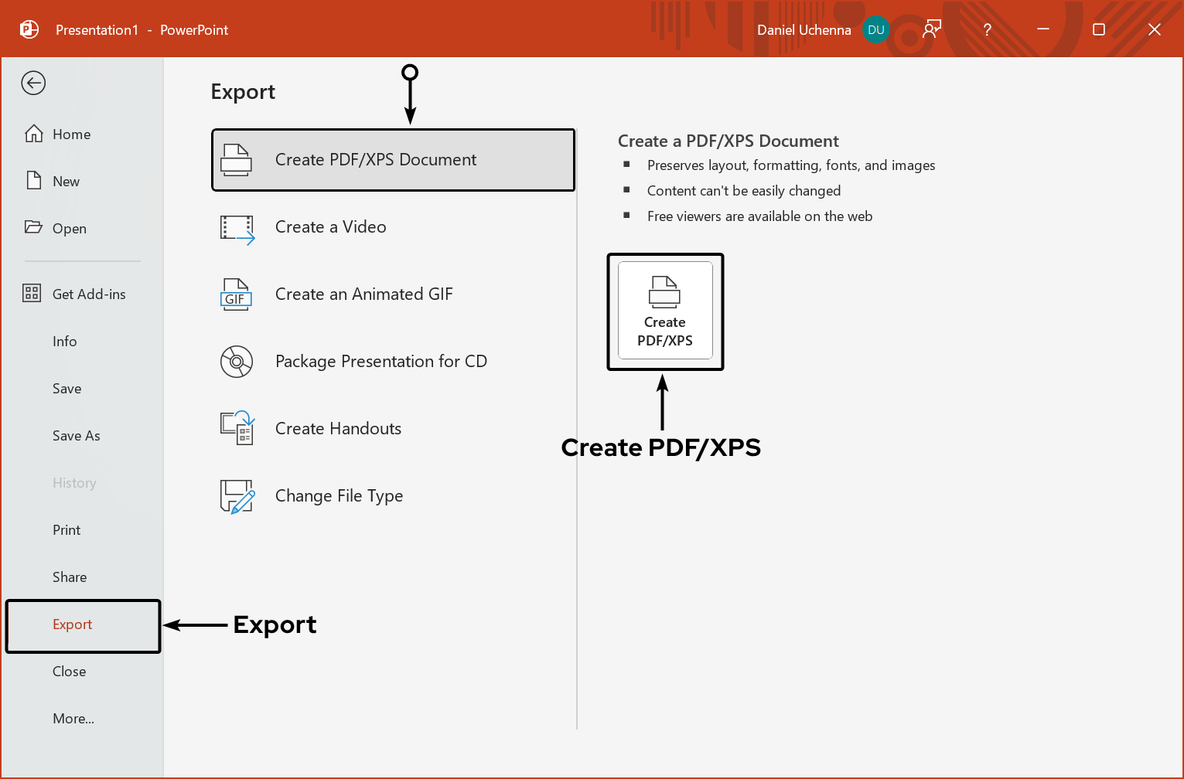Click the Help question mark icon
The height and width of the screenshot is (779, 1184).
pyautogui.click(x=987, y=29)
